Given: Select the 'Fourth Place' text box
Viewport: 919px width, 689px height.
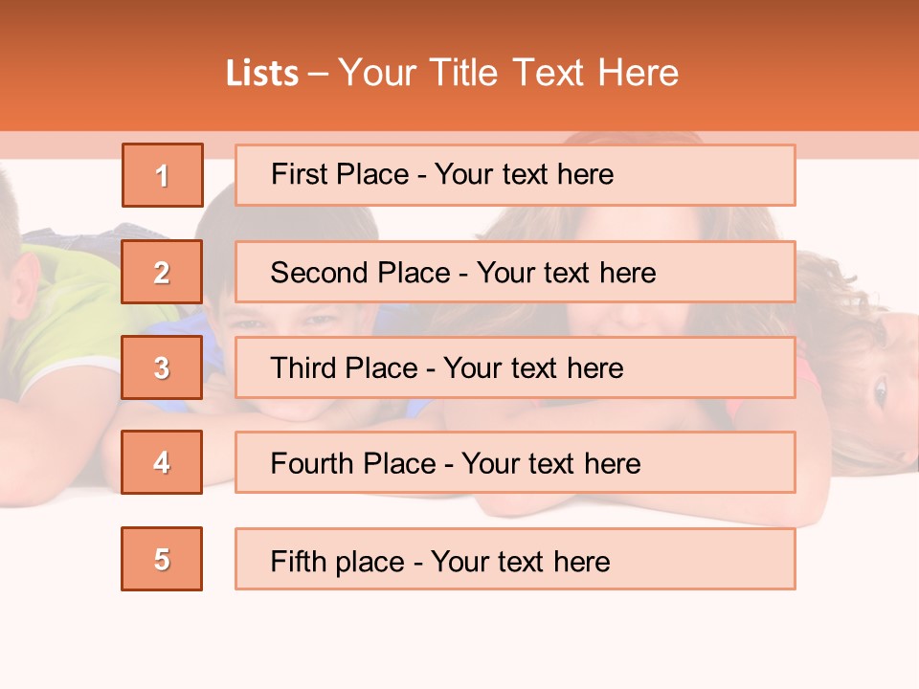Looking at the screenshot, I should coord(515,463).
